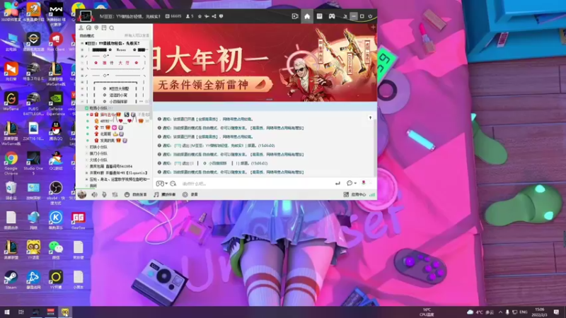Select the 逗逗的小窝 channel row
This screenshot has height=318, width=566.
click(x=118, y=95)
